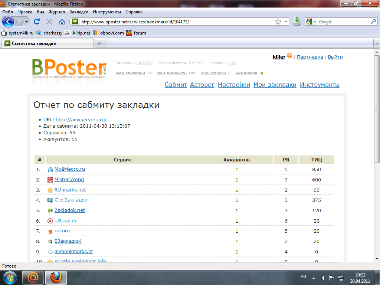
Task: Open Firefox from the taskbar
Action: tap(56, 278)
